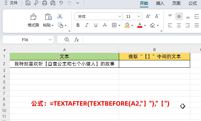Click the 粘贴 paste clipboard icon
This screenshot has width=201, height=121.
(48, 17)
